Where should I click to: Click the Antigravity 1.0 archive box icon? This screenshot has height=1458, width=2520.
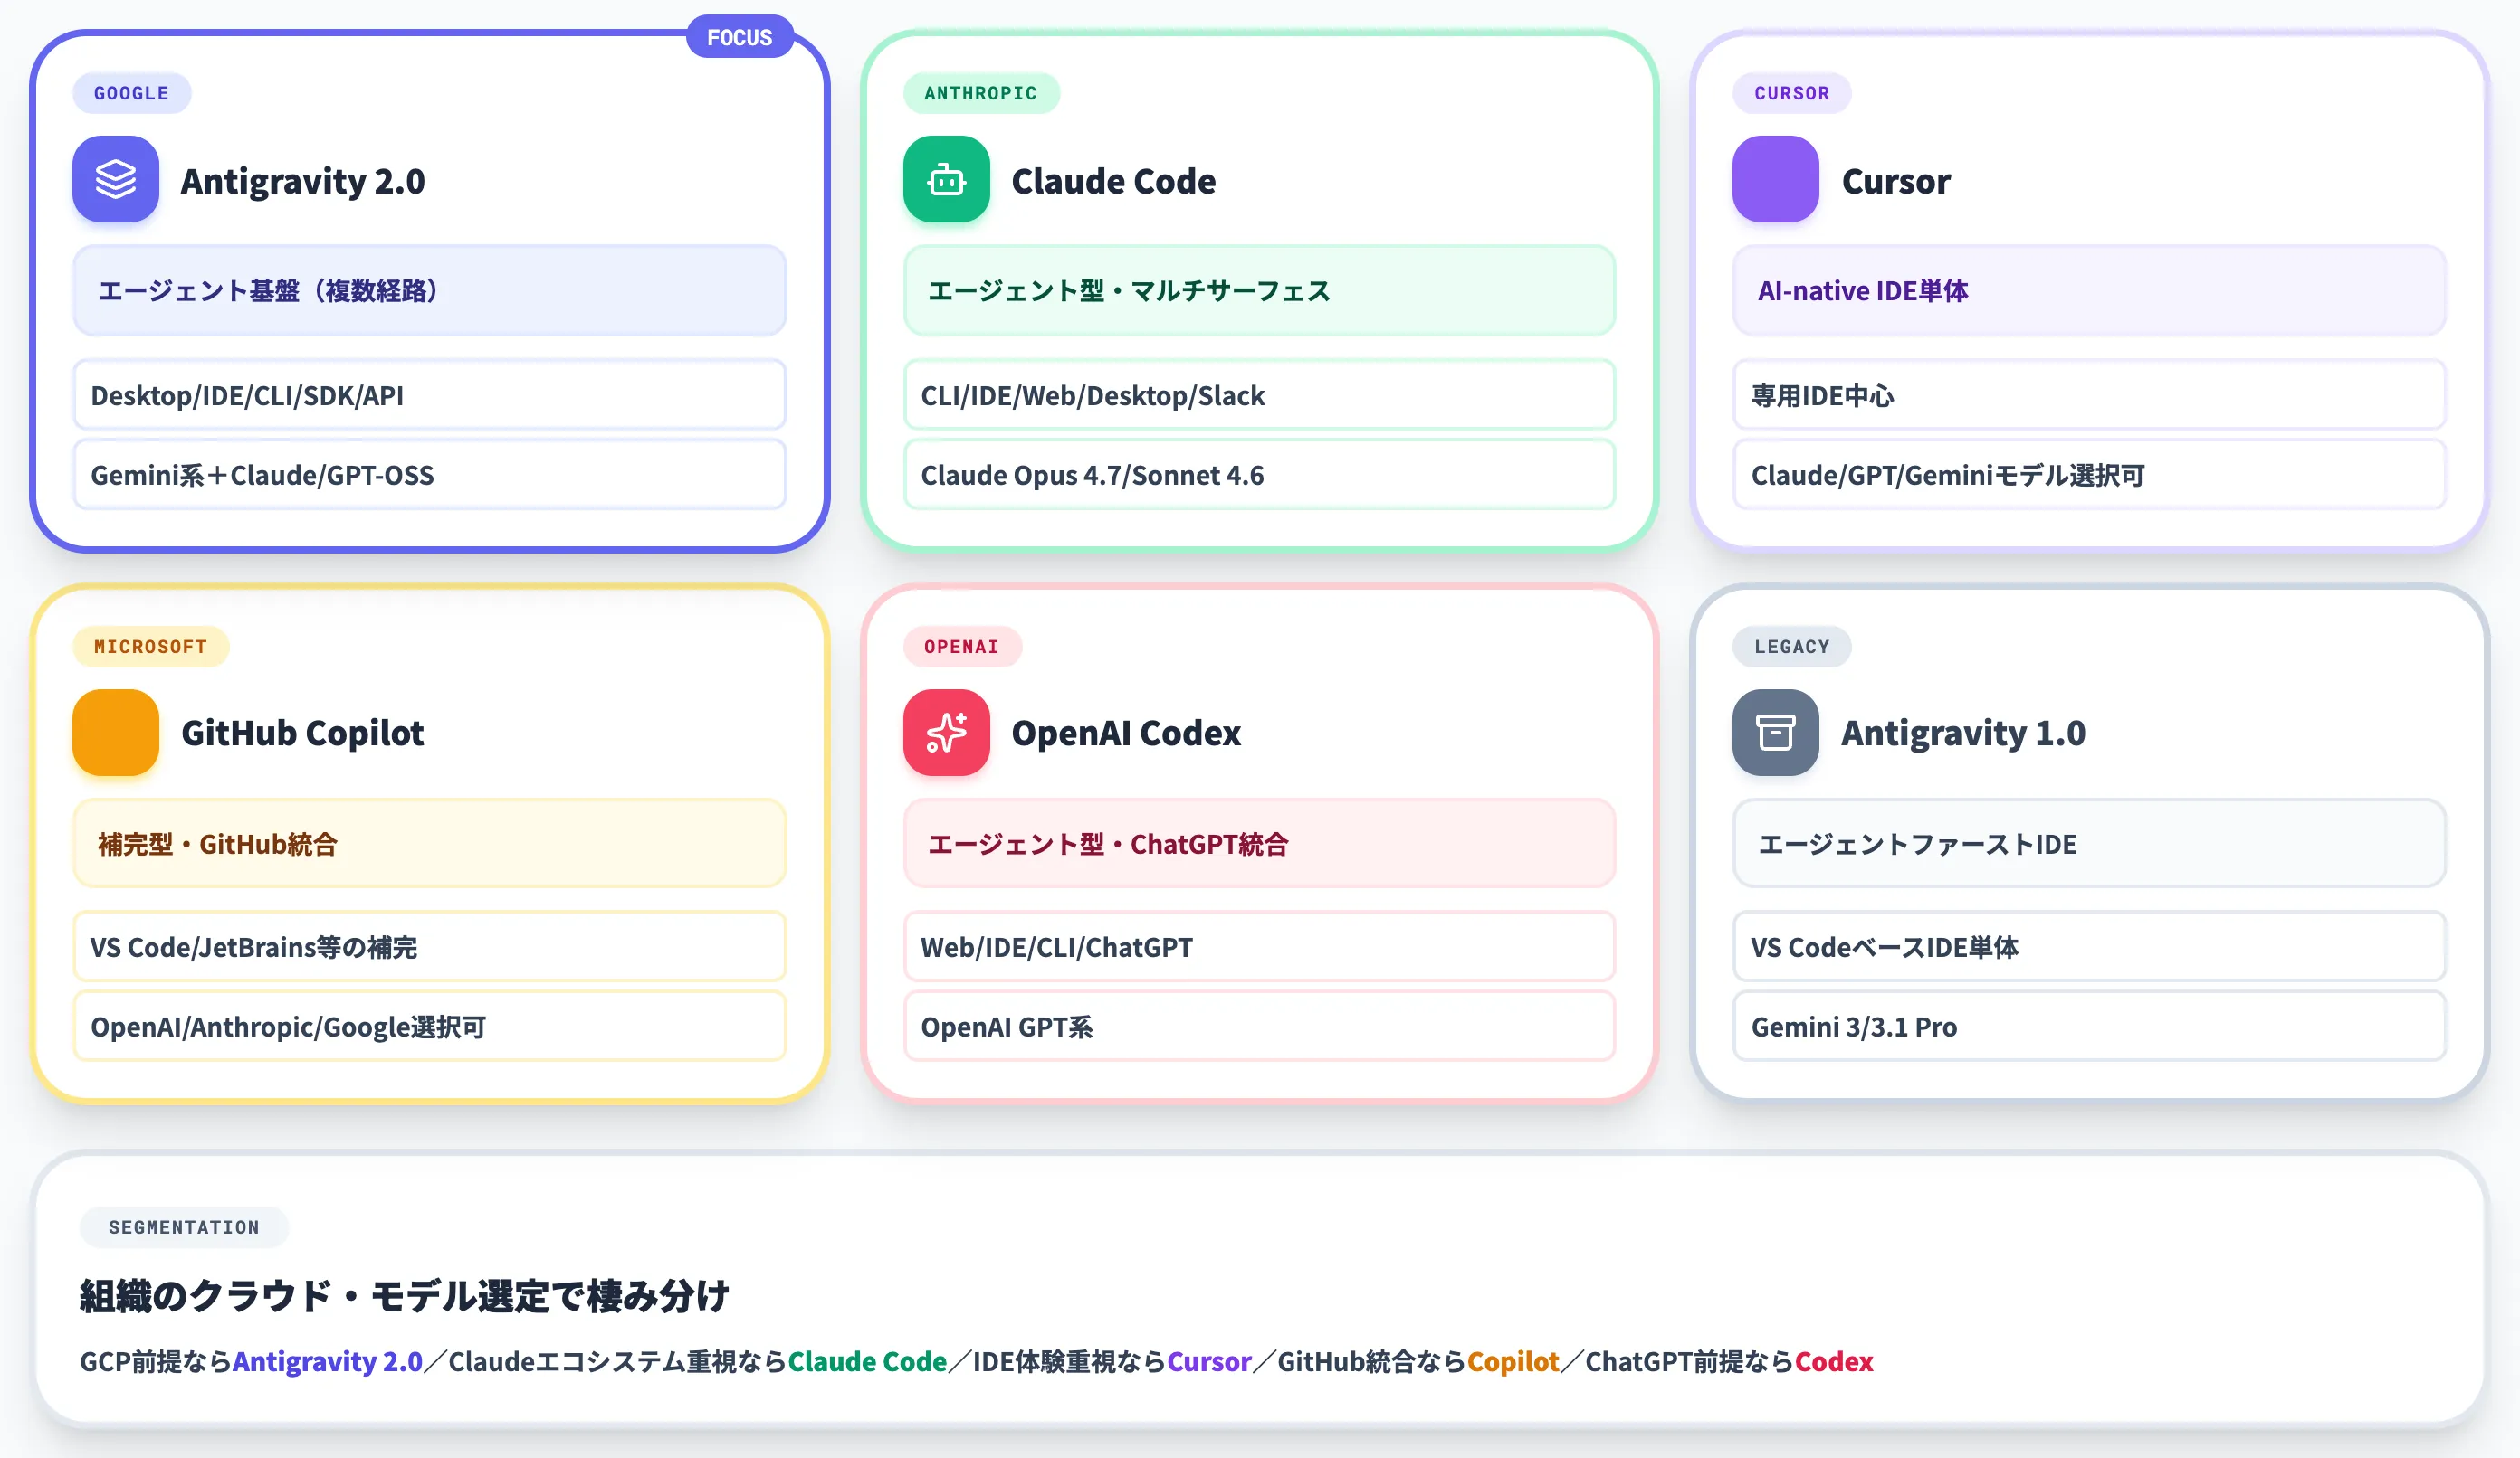coord(1776,733)
